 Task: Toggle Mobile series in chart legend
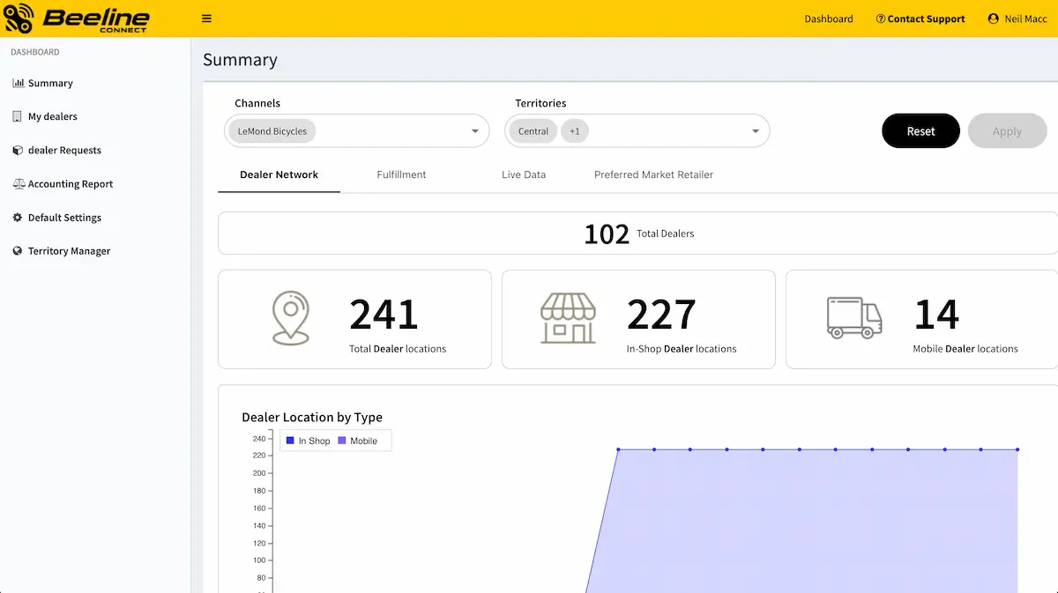[x=357, y=441]
